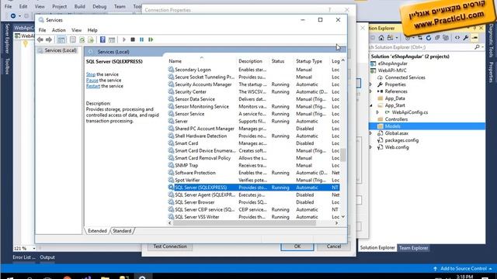Click Sync with Active Document icon

pyautogui.click(x=420, y=38)
